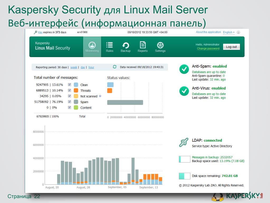Click the Kaspersky Linux Mail Security logo
The width and height of the screenshot is (270, 203).
[x=52, y=46]
